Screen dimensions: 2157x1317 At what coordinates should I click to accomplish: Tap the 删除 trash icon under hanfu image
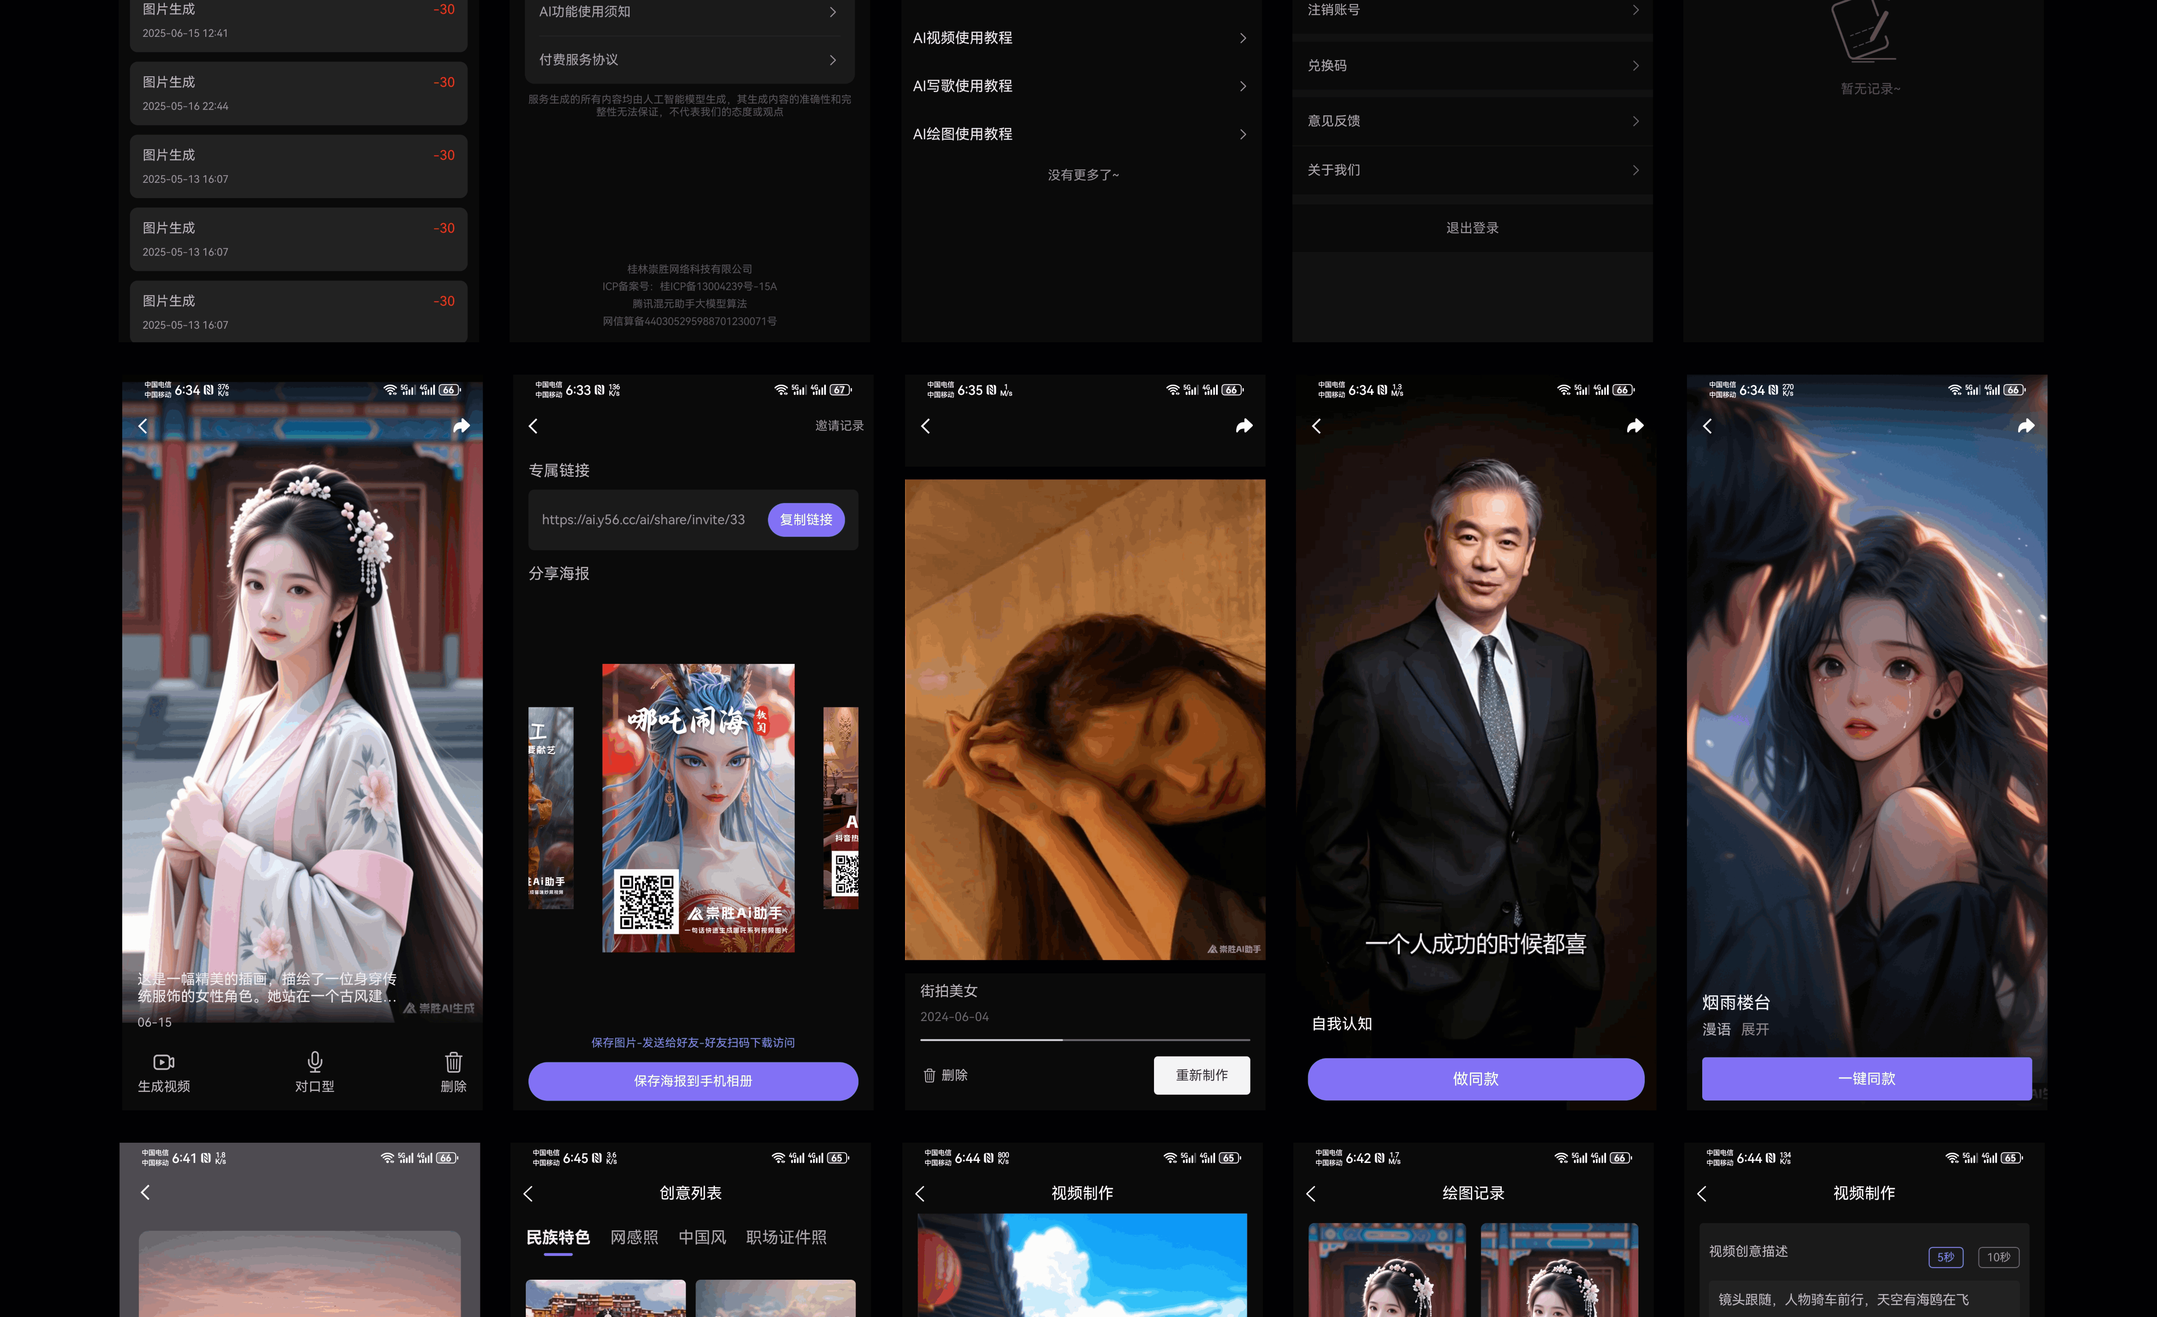pyautogui.click(x=453, y=1062)
